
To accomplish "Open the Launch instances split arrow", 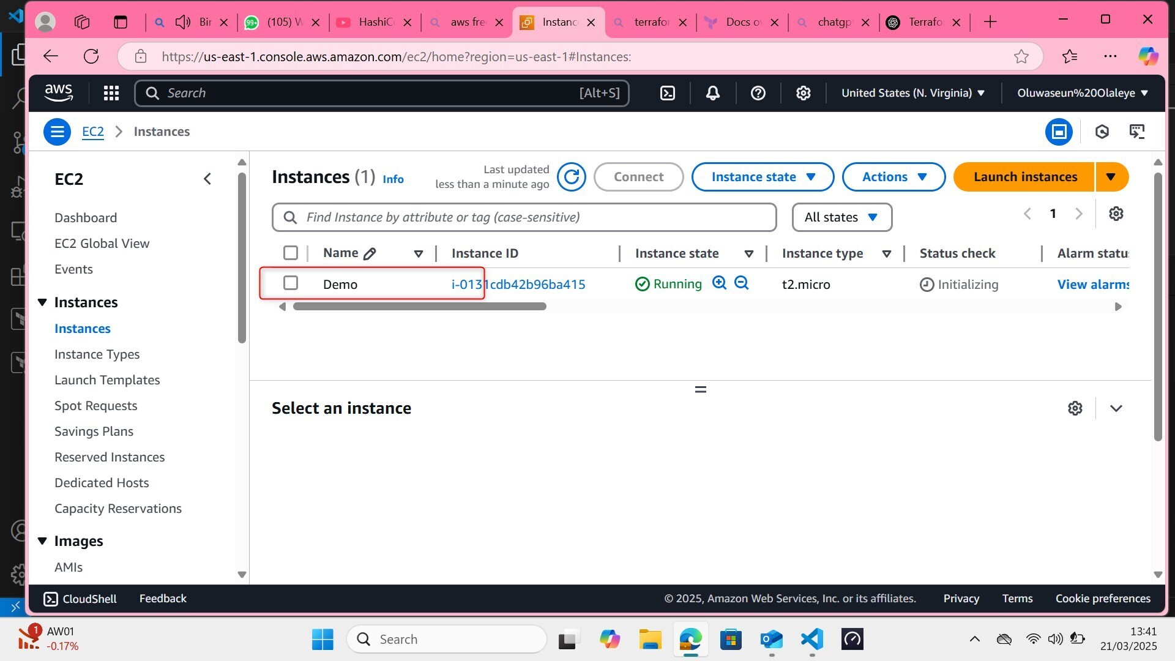I will (1112, 177).
